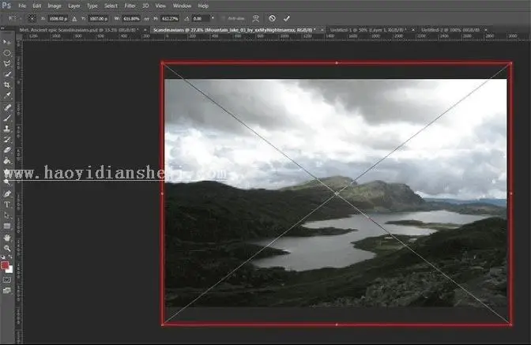The width and height of the screenshot is (531, 345).
Task: Open the Filter menu
Action: pyautogui.click(x=130, y=6)
